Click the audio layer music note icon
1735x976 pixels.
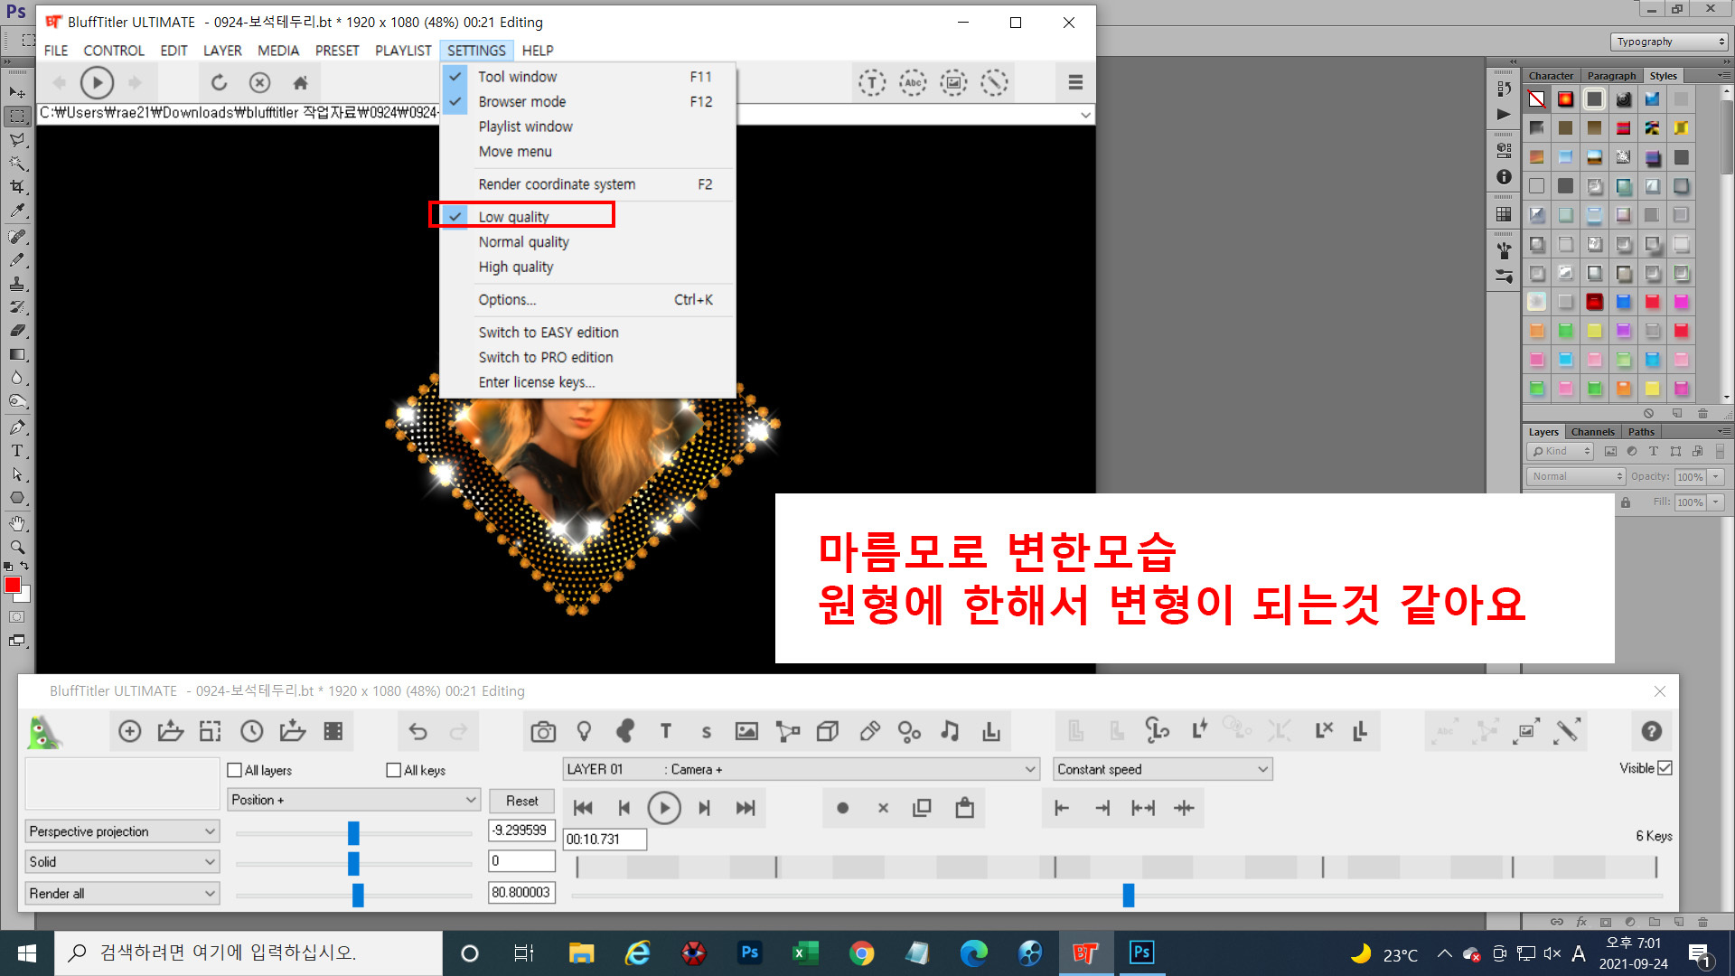[950, 732]
